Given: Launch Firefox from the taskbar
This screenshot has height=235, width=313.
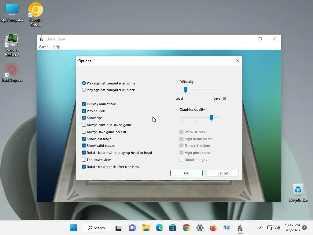Looking at the screenshot, I should tap(213, 228).
